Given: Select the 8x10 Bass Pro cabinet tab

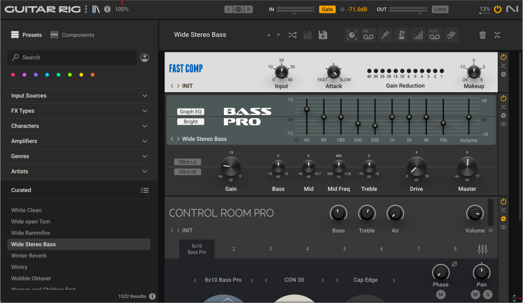Looking at the screenshot, I should (197, 249).
